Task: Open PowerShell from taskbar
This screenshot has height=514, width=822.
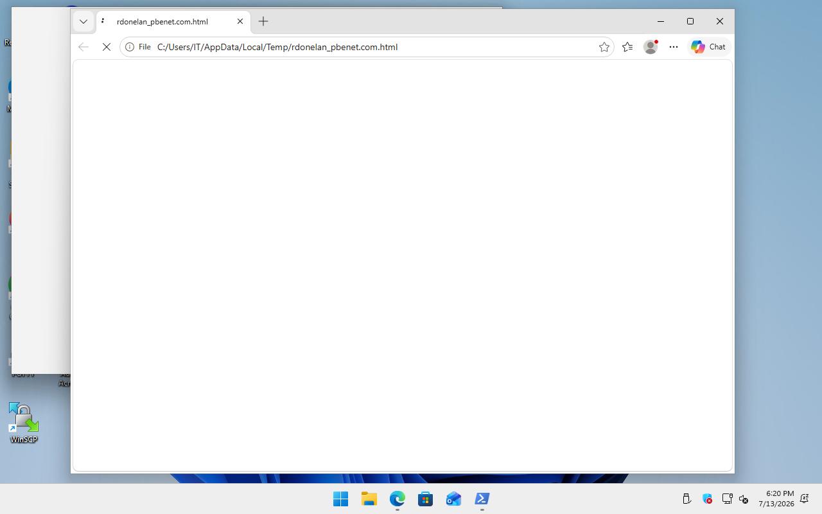Action: coord(482,499)
